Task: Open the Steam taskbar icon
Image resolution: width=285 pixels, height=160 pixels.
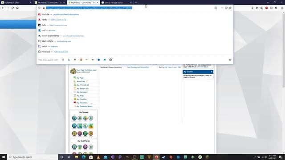Action: coord(163,157)
